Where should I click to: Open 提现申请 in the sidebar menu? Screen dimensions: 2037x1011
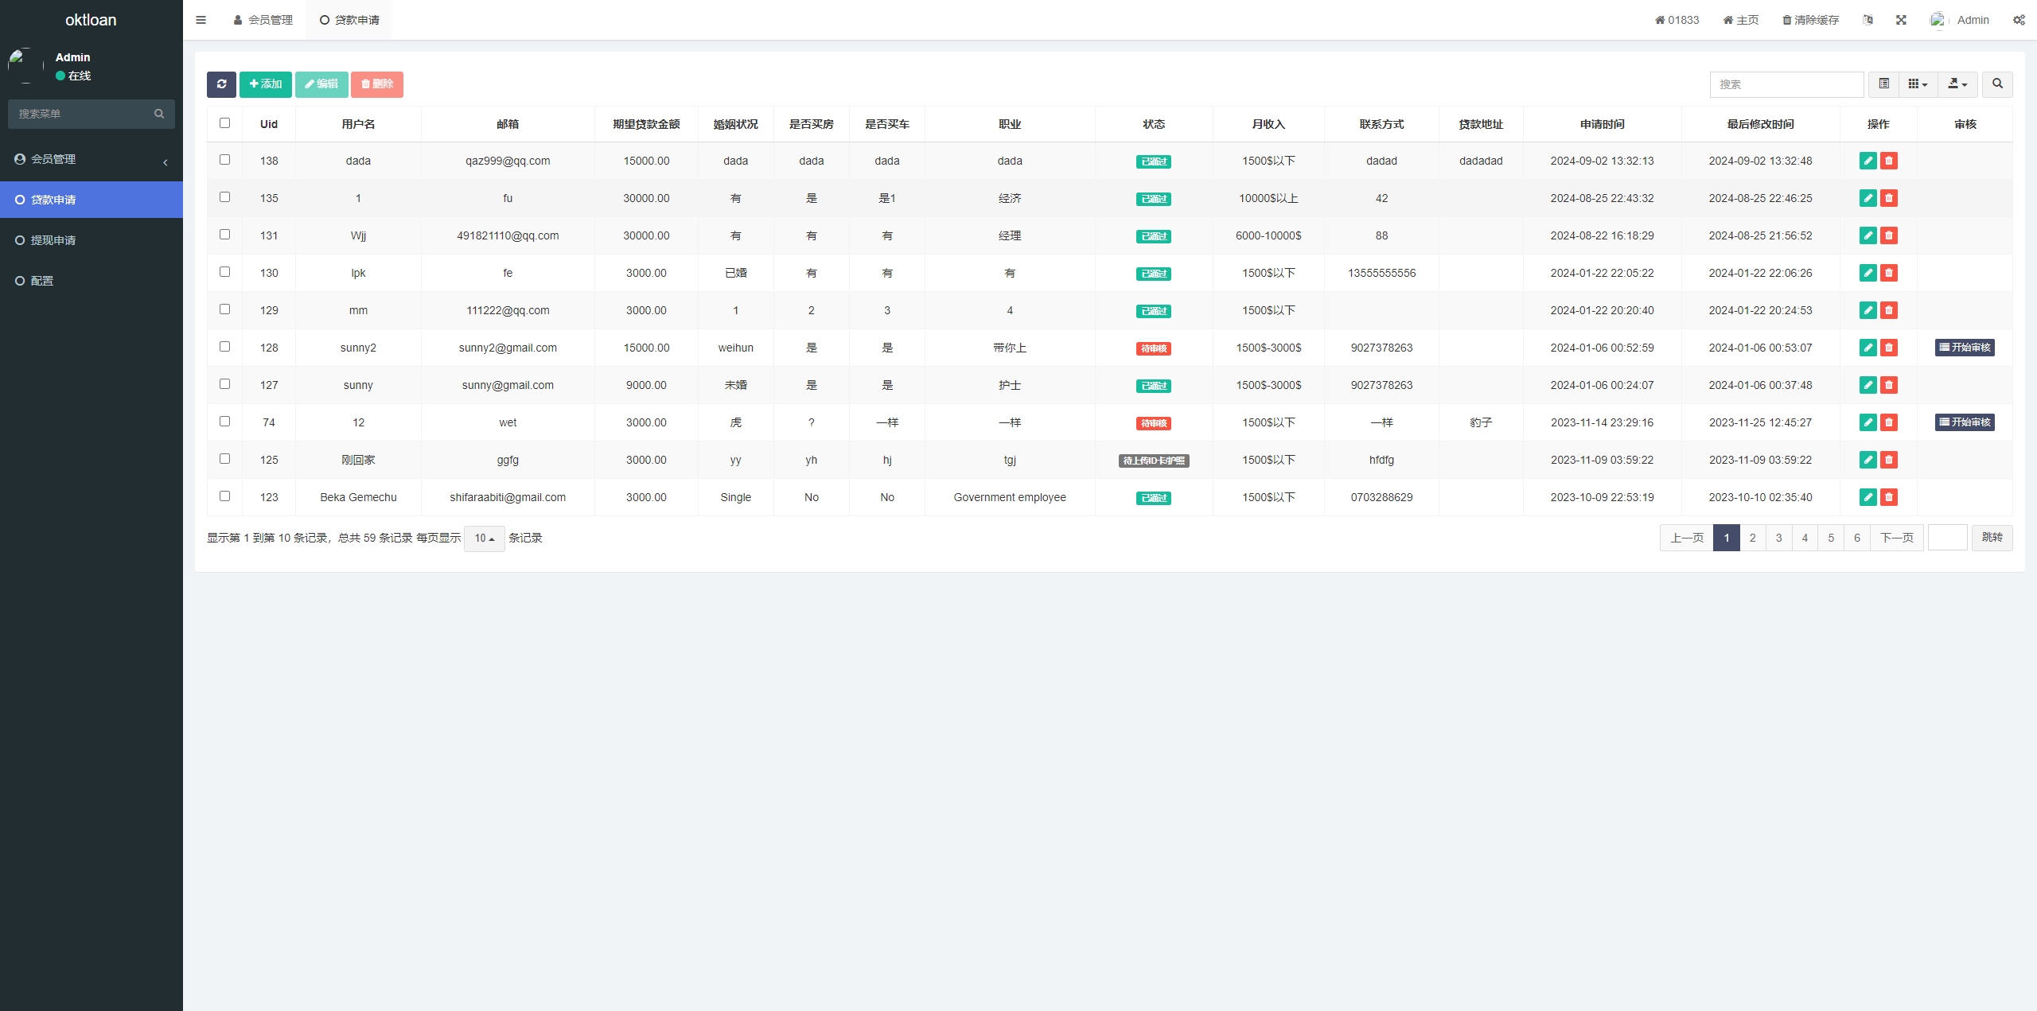[53, 240]
